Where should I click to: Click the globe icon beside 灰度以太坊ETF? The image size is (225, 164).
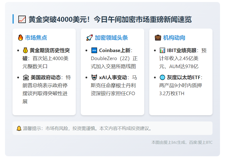pos(162,78)
